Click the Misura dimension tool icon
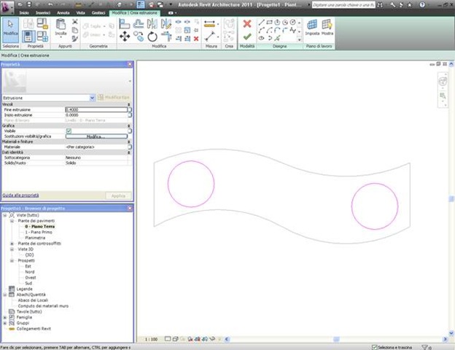This screenshot has width=455, height=350. point(209,23)
